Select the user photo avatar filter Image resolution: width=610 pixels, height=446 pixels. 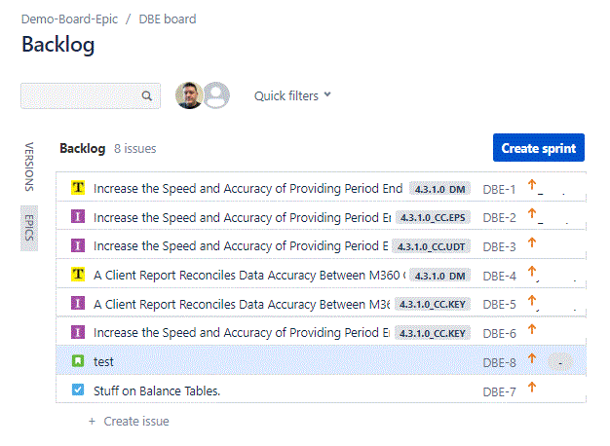coord(189,95)
